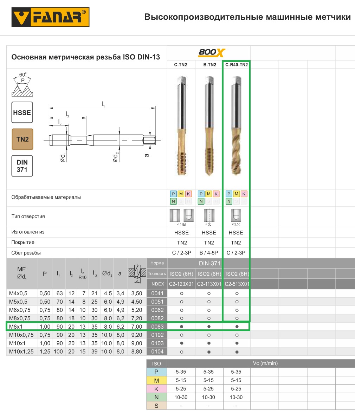Click index code C2-123X01
The image size is (355, 419).
click(x=181, y=284)
